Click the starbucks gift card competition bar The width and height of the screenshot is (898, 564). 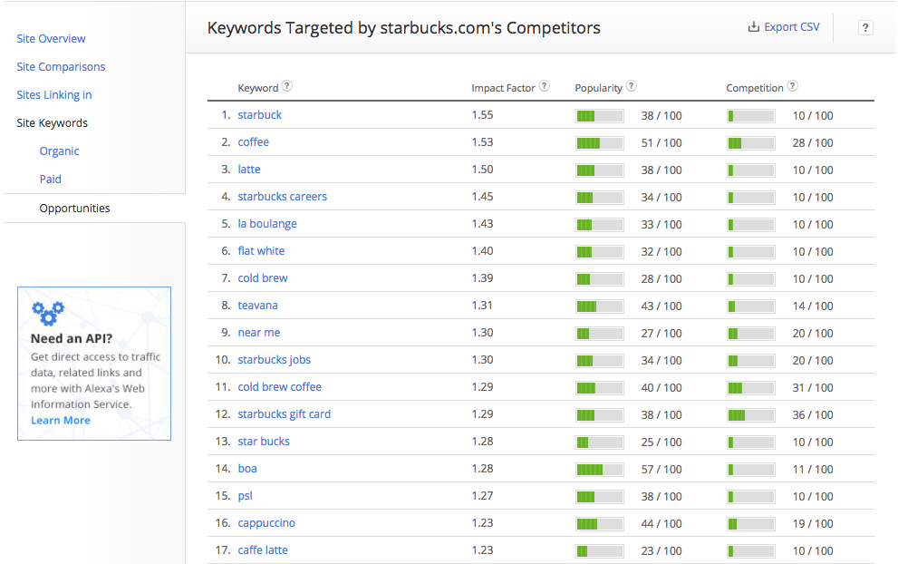[751, 415]
